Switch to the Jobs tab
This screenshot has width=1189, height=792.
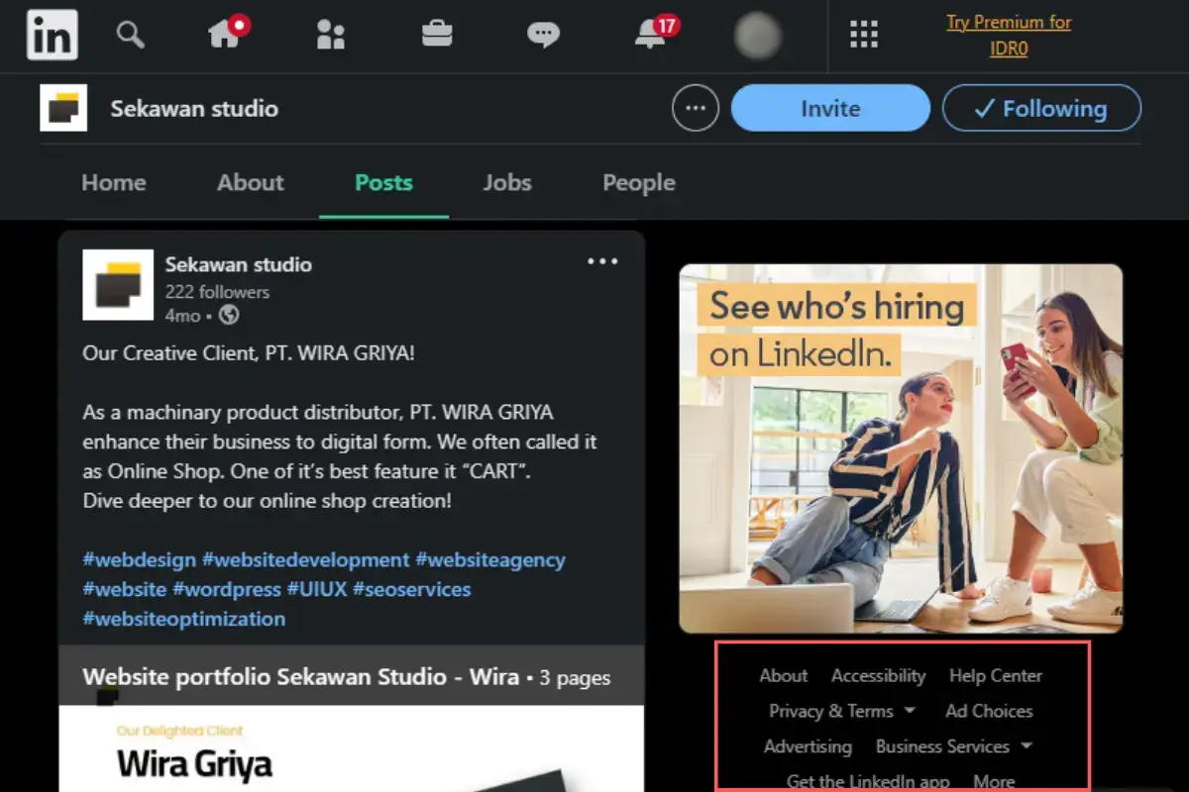[x=507, y=183]
